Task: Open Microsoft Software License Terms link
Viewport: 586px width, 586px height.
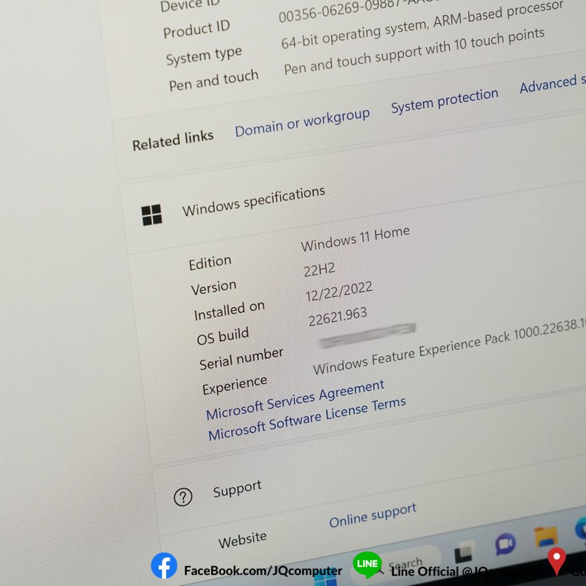Action: click(x=307, y=419)
